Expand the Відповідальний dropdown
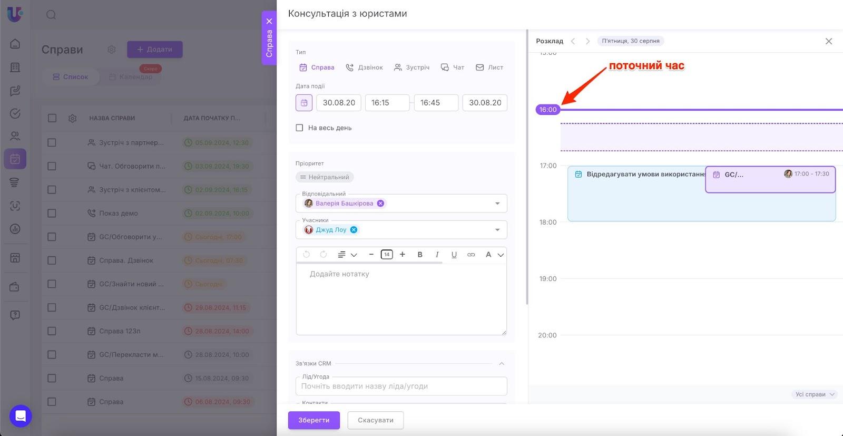 point(497,204)
